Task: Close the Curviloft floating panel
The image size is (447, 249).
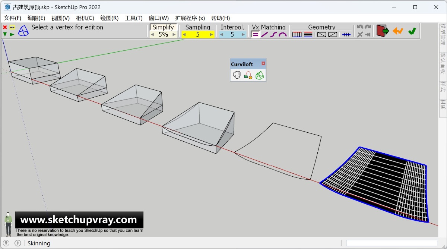Action: pyautogui.click(x=264, y=63)
